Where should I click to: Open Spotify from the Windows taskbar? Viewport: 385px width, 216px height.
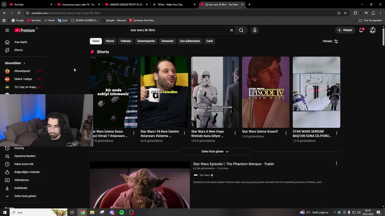click(122, 212)
